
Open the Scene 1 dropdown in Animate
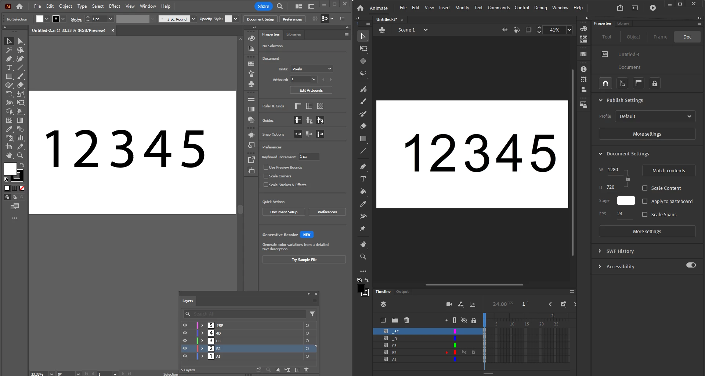[x=426, y=30]
